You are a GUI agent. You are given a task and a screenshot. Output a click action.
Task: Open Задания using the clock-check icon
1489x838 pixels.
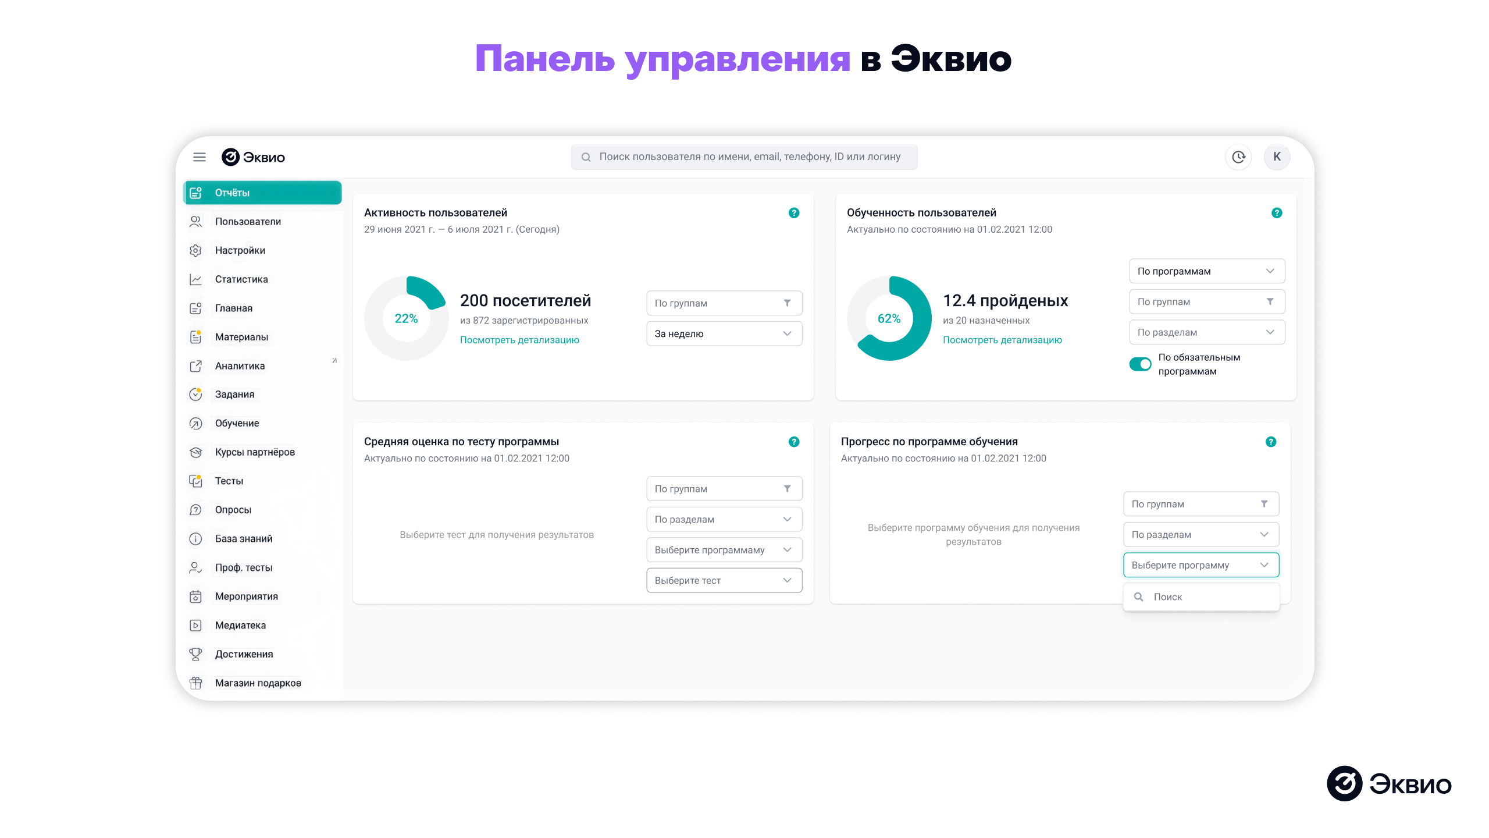(x=196, y=394)
